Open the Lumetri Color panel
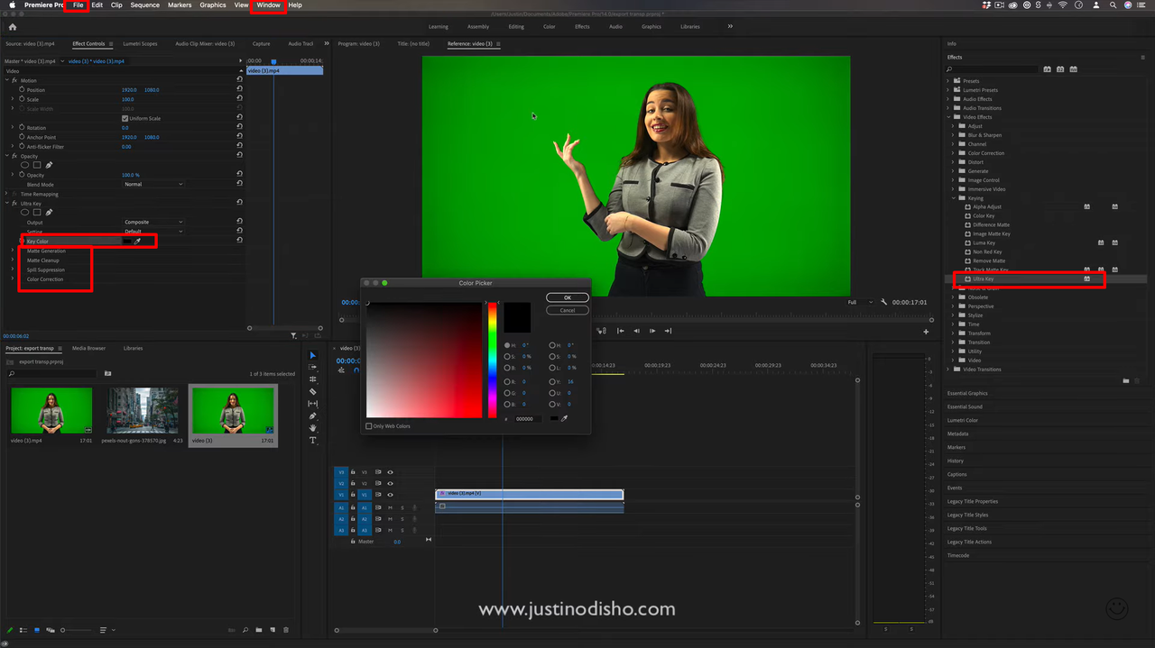The width and height of the screenshot is (1155, 648). point(963,421)
